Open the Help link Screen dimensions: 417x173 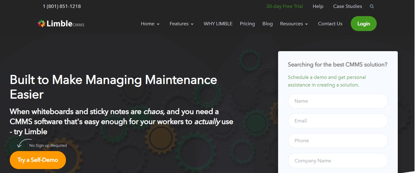tap(318, 6)
